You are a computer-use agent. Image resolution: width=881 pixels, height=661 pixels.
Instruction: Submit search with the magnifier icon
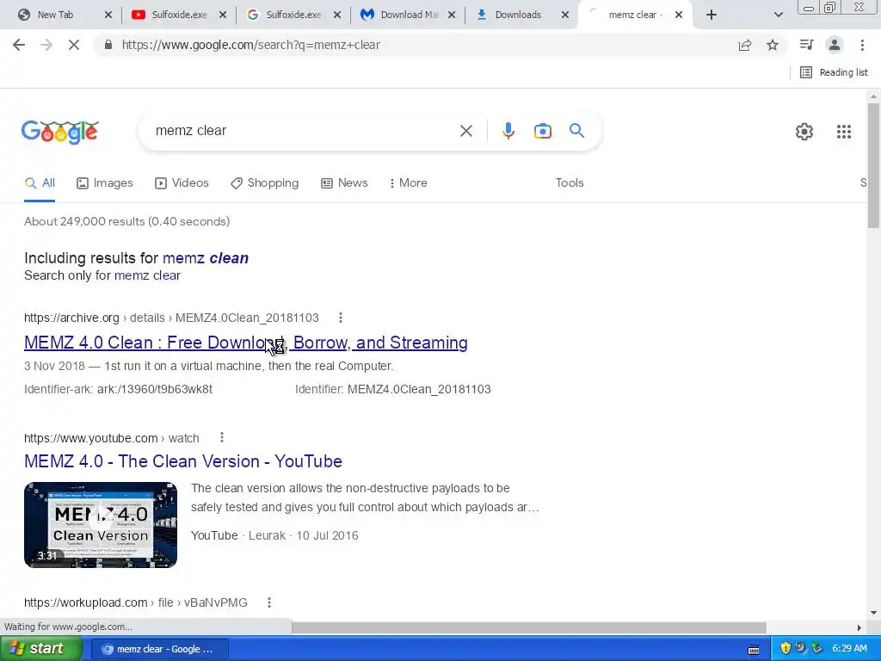pos(576,131)
